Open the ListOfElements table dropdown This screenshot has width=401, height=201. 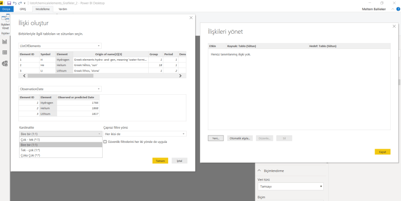(60, 45)
